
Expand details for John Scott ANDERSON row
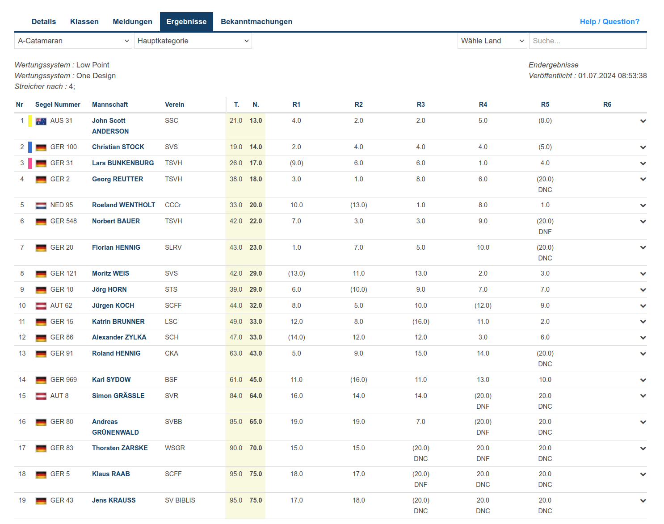[643, 121]
